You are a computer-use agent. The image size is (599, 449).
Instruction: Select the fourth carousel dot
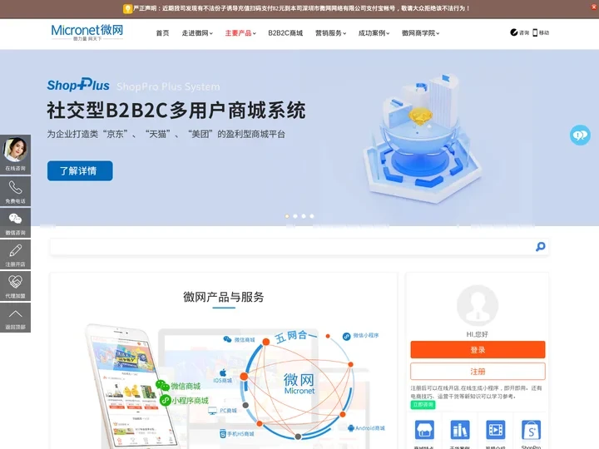pyautogui.click(x=312, y=216)
